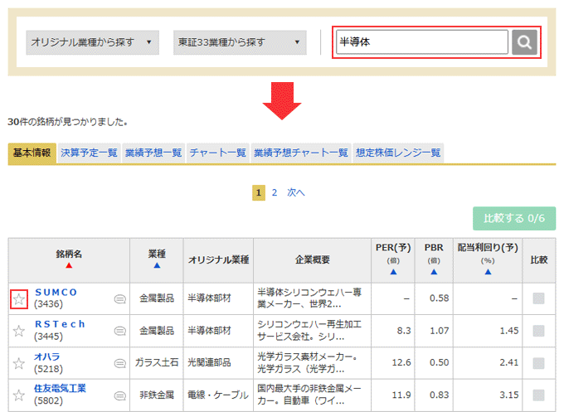This screenshot has height=412, width=564.
Task: Open the 東証33業種から探す dropdown
Action: point(240,42)
